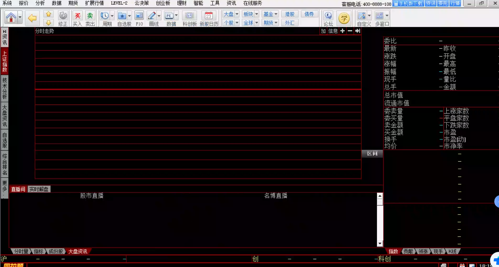499x267 pixels.
Task: Click the scroll-down arrow in the live-broadcast panel
Action: (380, 244)
